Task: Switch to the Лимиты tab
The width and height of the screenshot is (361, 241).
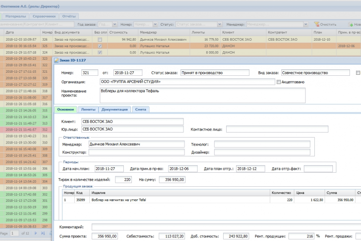Action: click(88, 109)
